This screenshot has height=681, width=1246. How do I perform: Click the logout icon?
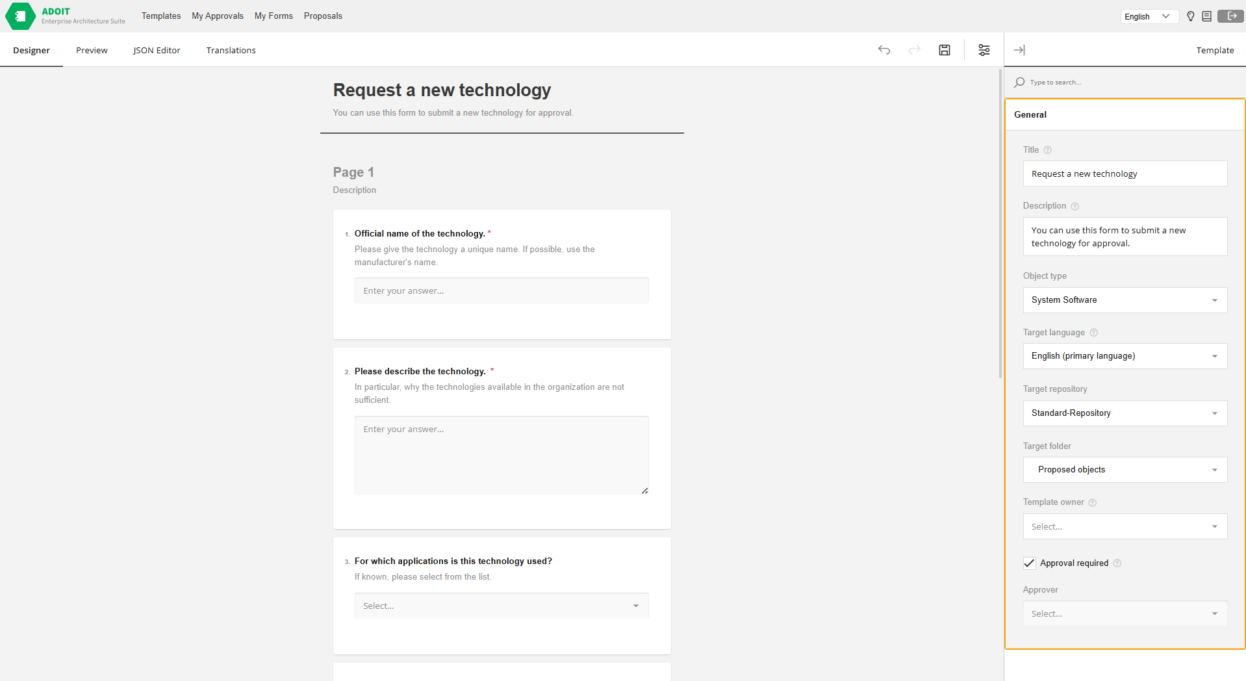1230,16
